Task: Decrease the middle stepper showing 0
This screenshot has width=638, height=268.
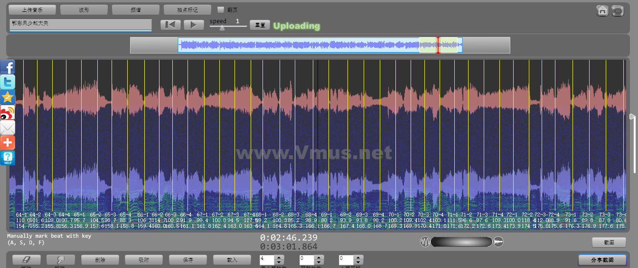Action: [319, 262]
